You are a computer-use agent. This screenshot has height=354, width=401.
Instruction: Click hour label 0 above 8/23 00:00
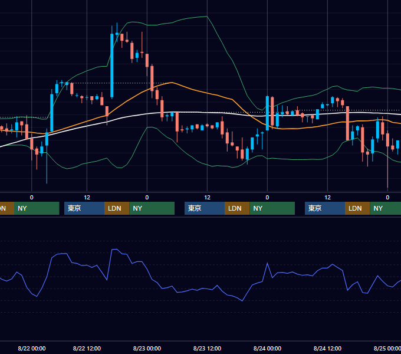click(x=147, y=198)
